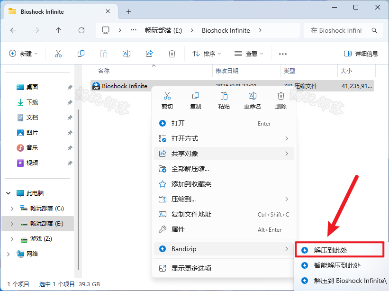The height and width of the screenshot is (291, 389).
Task: Click 删除 in the context menu
Action: (x=281, y=101)
